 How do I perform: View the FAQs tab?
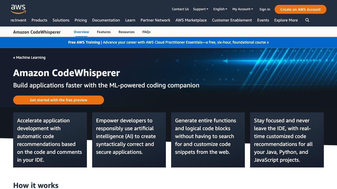coord(146,32)
